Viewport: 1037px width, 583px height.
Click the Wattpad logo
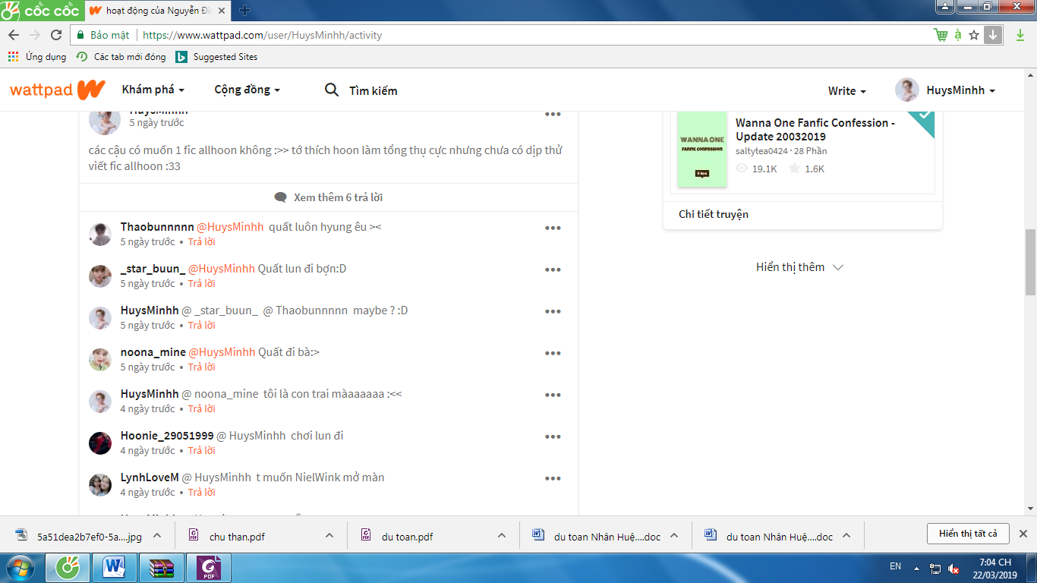tap(57, 90)
